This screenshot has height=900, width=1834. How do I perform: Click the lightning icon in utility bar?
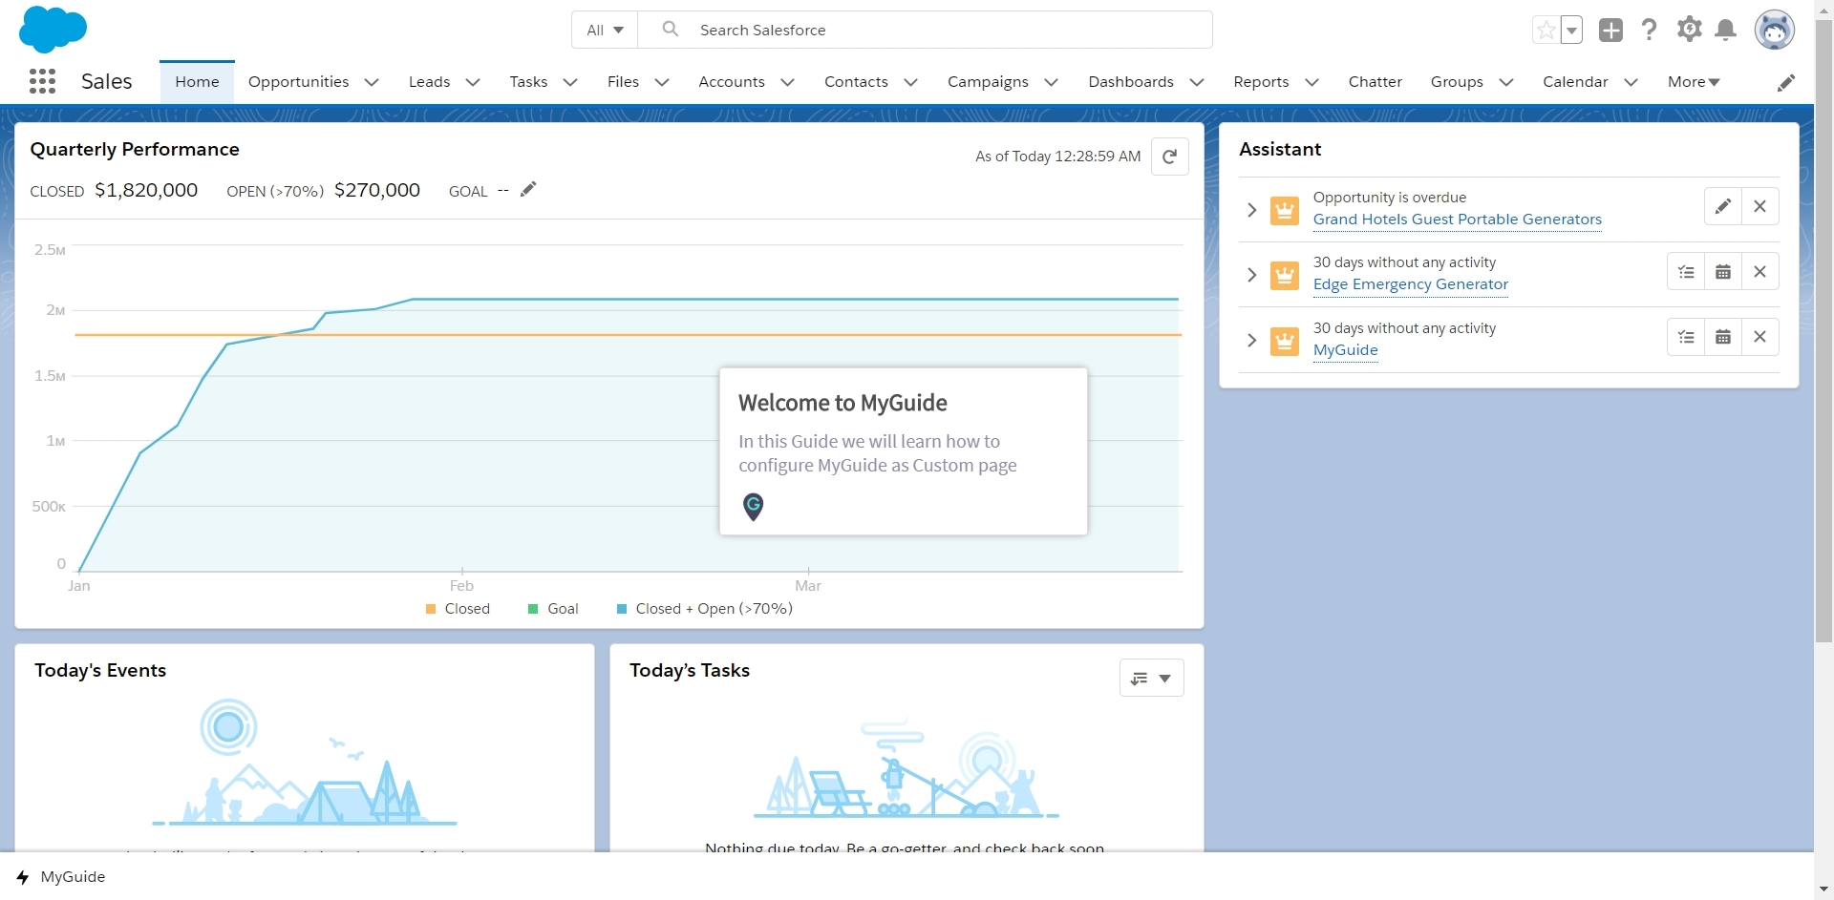(x=23, y=877)
